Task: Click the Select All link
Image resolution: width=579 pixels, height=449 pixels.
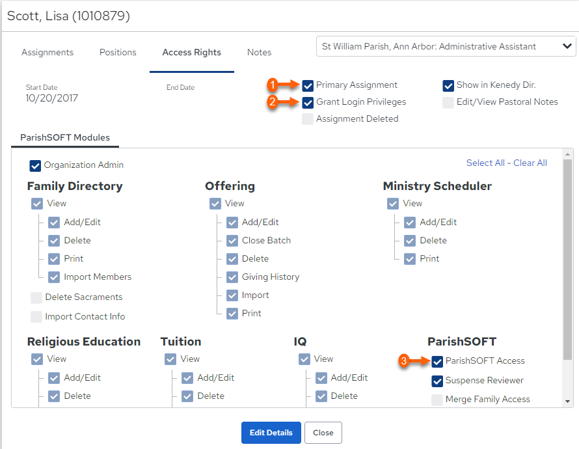Action: pos(485,163)
